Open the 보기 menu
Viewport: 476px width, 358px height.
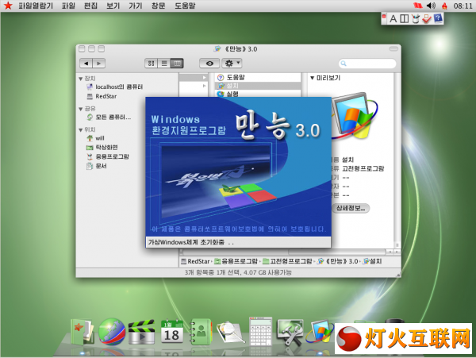click(x=113, y=6)
